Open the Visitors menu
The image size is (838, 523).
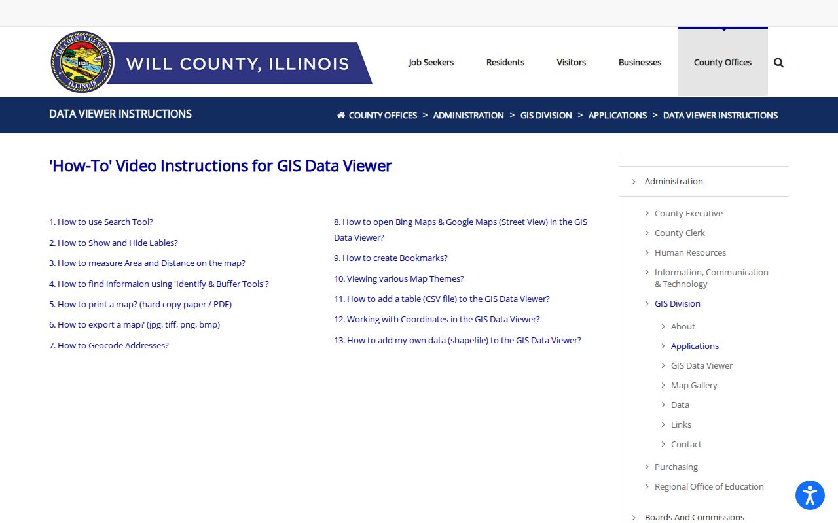click(572, 62)
